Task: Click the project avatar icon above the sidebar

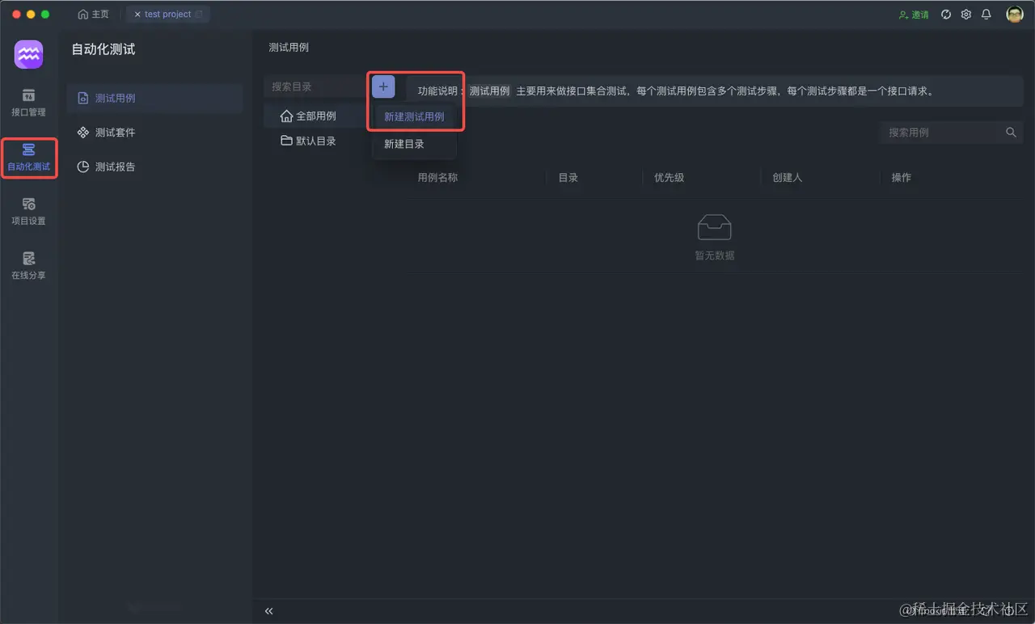Action: pyautogui.click(x=28, y=54)
